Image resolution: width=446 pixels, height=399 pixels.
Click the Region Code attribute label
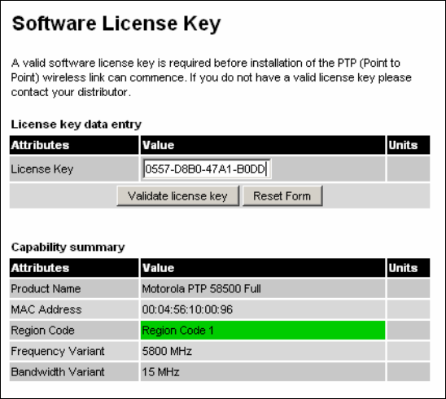coord(42,330)
